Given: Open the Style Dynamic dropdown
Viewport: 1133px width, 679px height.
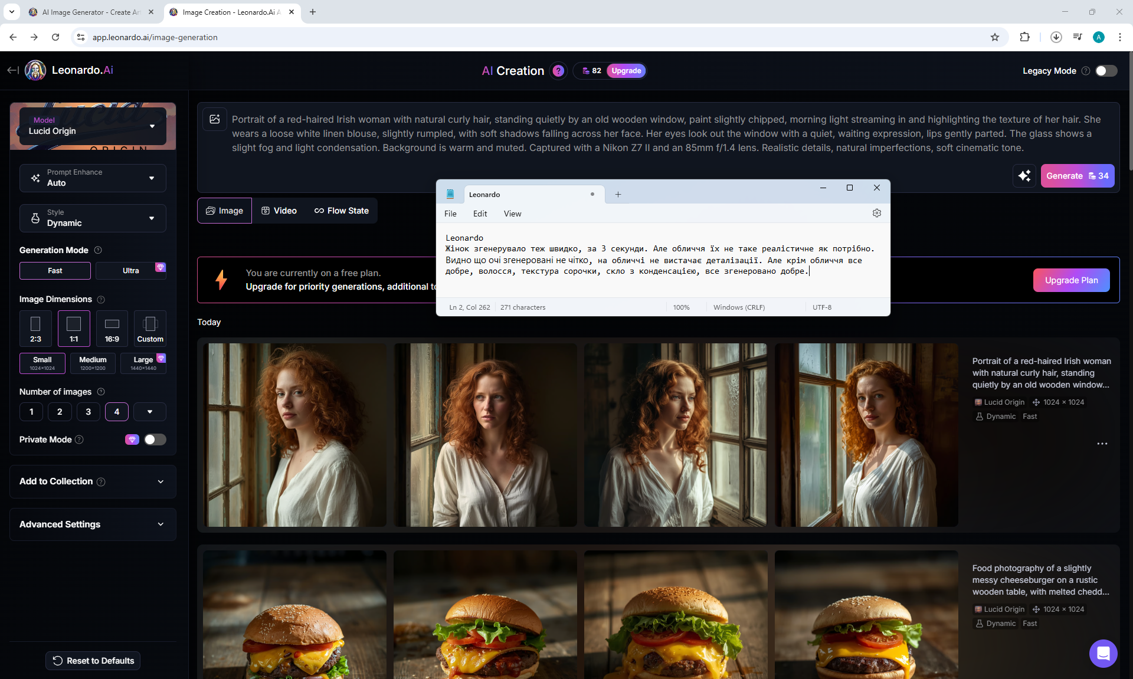Looking at the screenshot, I should point(93,218).
